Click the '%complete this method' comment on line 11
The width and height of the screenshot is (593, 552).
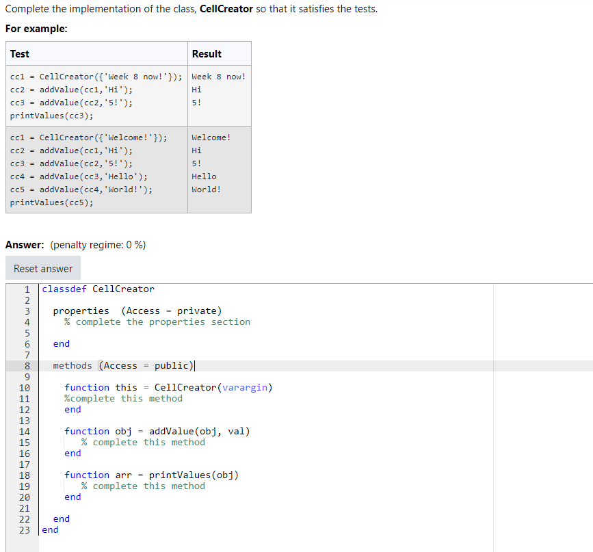click(x=123, y=399)
